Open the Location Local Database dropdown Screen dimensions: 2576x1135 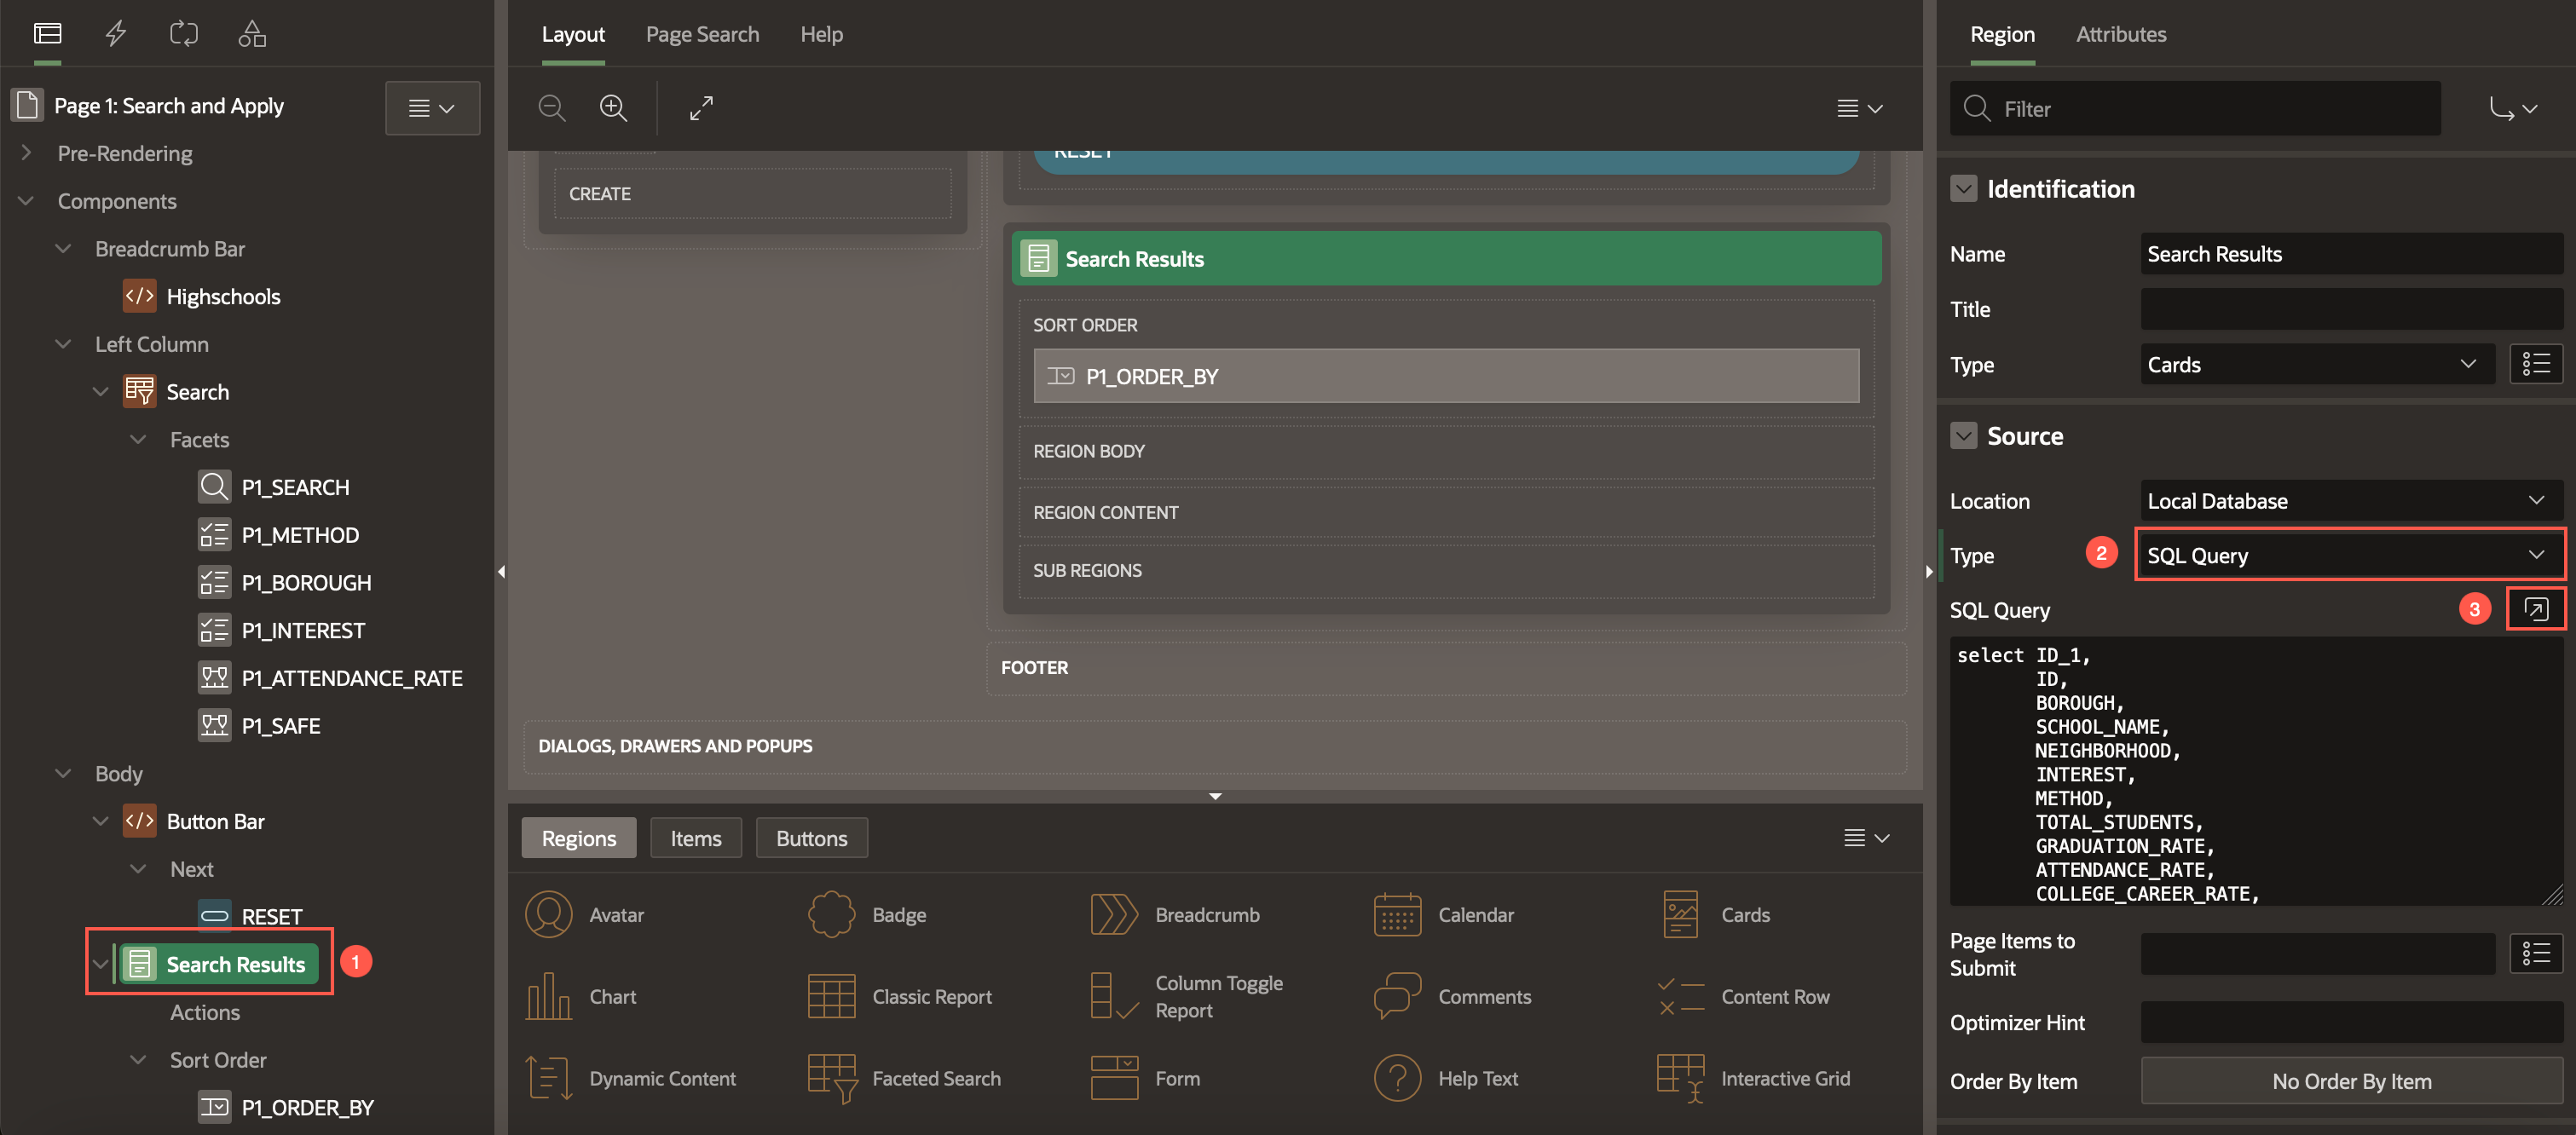coord(2349,500)
